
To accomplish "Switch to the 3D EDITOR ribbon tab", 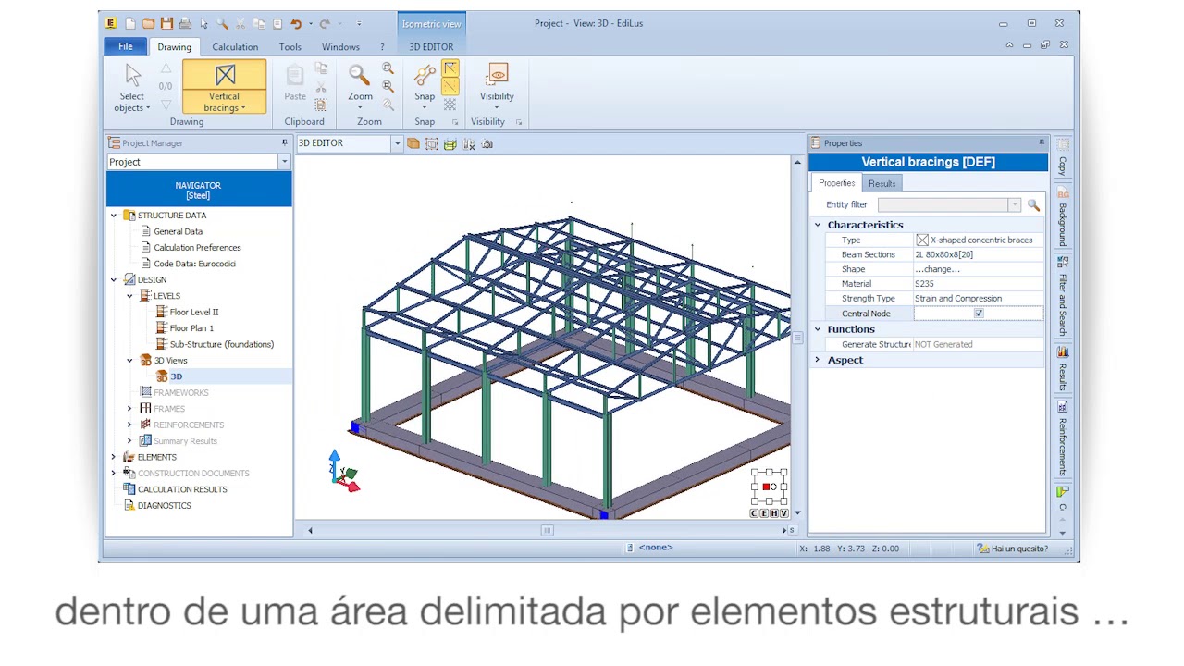I will [x=431, y=47].
